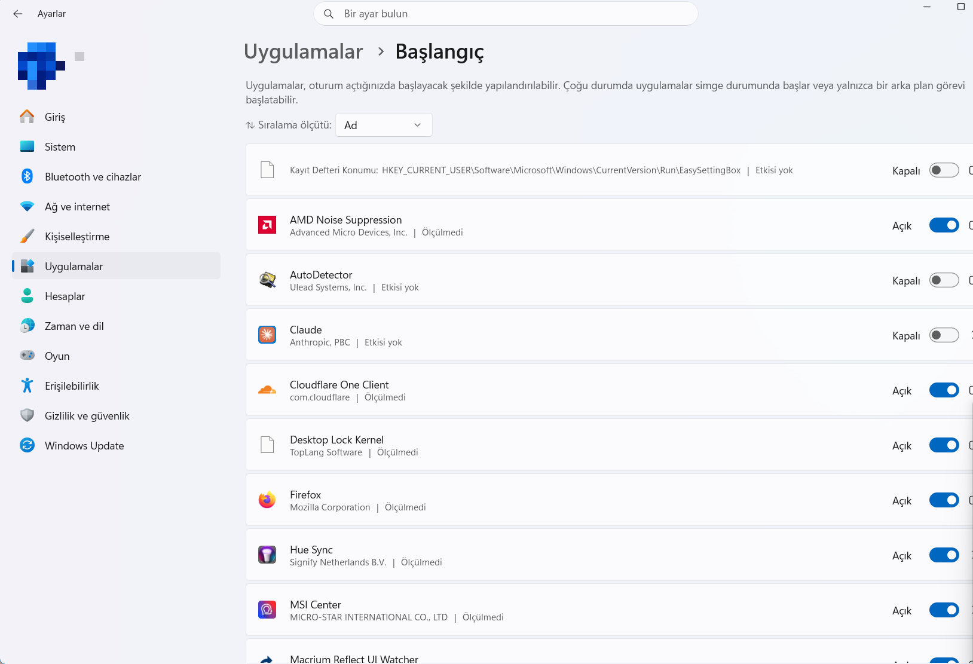This screenshot has height=664, width=973.
Task: Click the Hesaplar person icon
Action: point(27,296)
